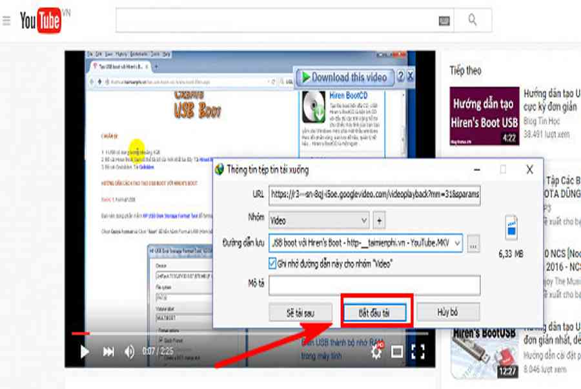This screenshot has height=389, width=581.
Task: Open the 12:27 Hiren's BootUSB thumbnail
Action: tap(484, 354)
